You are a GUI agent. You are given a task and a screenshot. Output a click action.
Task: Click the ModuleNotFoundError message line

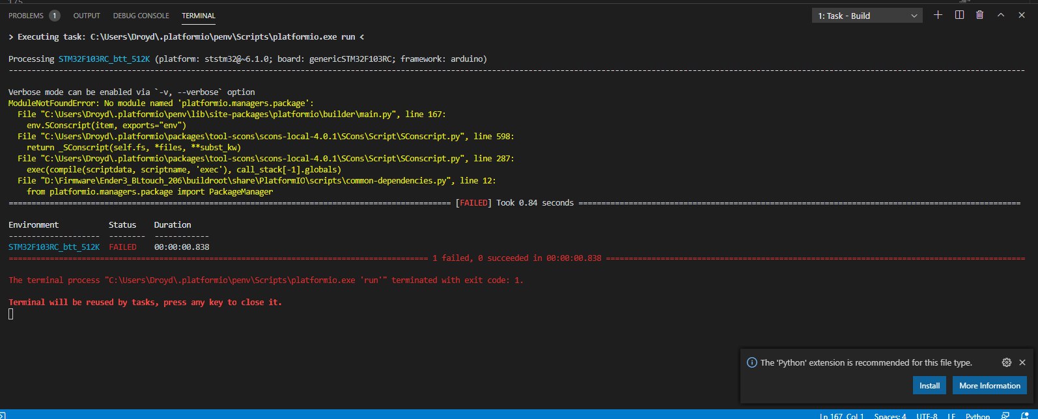pos(161,103)
